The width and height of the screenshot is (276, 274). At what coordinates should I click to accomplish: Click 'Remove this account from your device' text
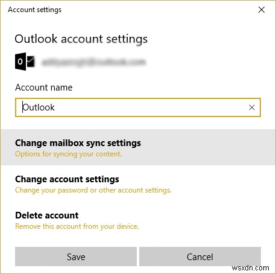(x=77, y=226)
